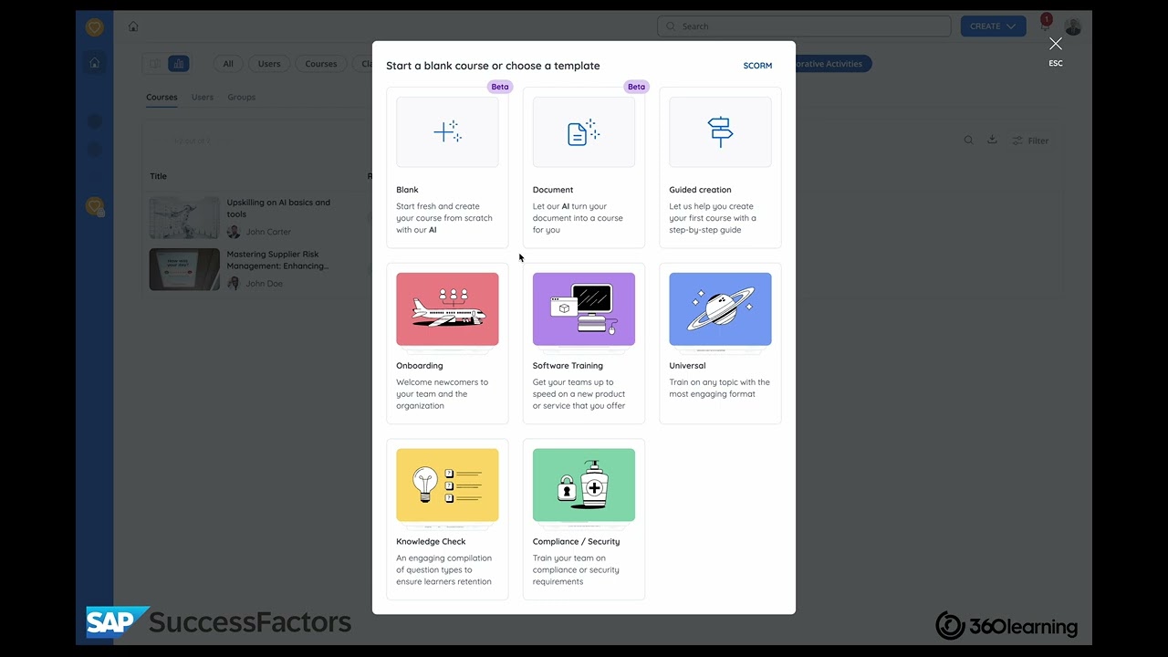
Task: Click the sidebar Home icon
Action: tap(94, 63)
